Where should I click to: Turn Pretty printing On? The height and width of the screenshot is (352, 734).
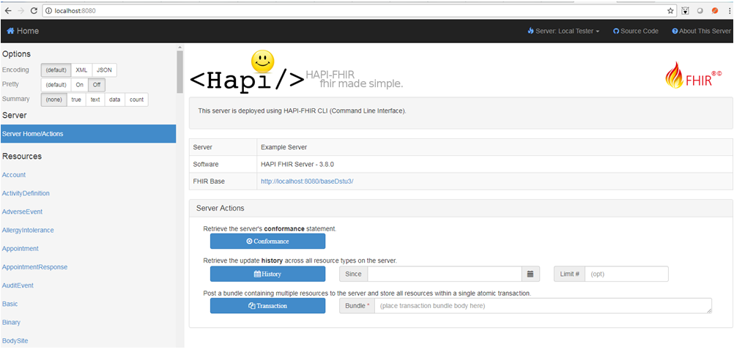tap(80, 85)
